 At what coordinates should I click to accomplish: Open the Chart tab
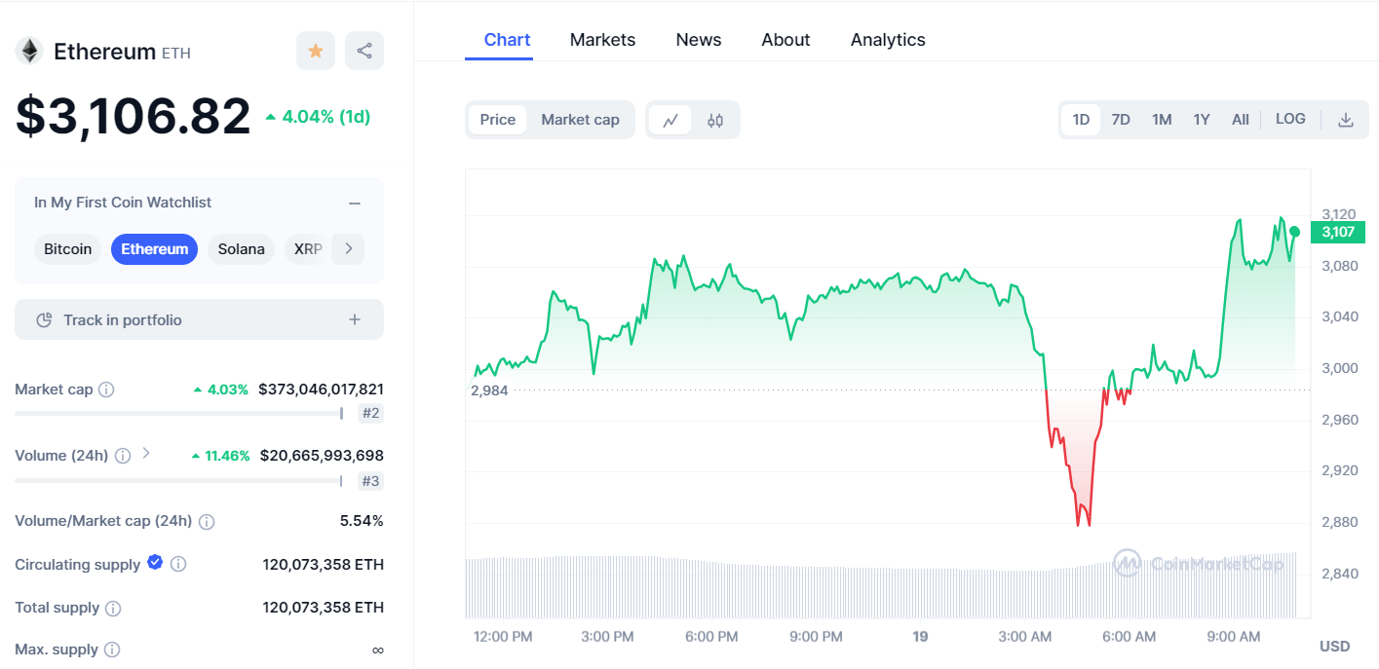(x=508, y=40)
